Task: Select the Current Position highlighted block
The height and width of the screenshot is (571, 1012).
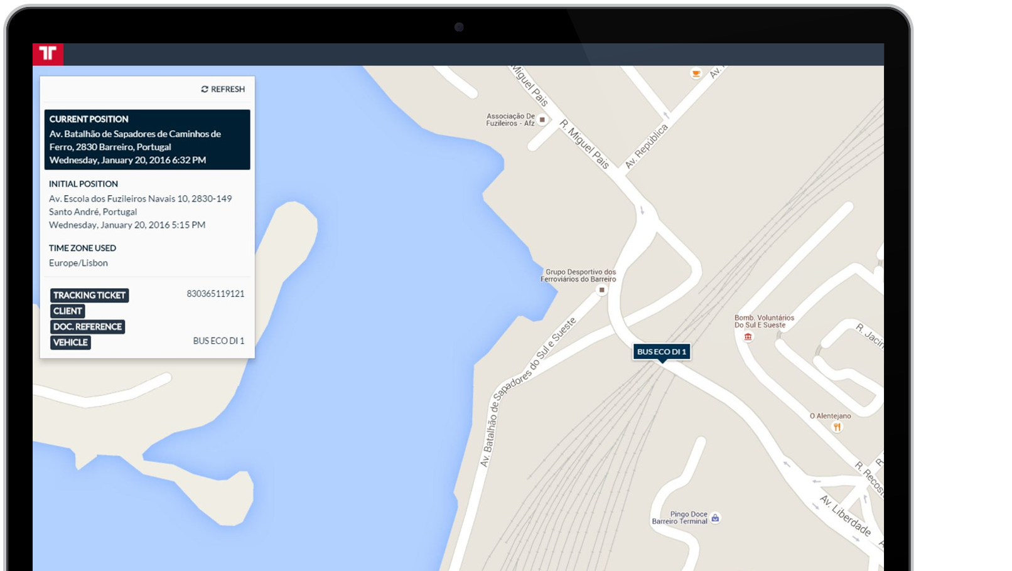Action: click(147, 139)
